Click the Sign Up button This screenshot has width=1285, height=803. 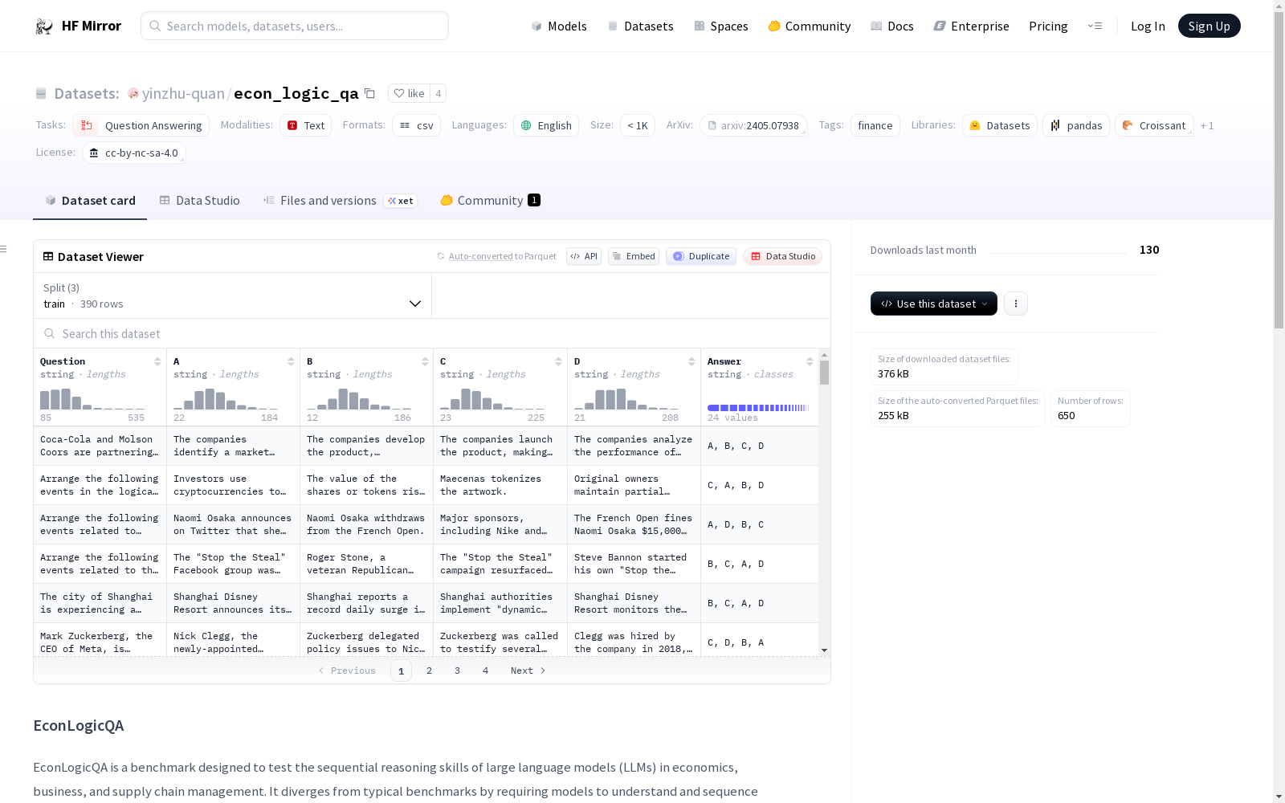coord(1210,26)
